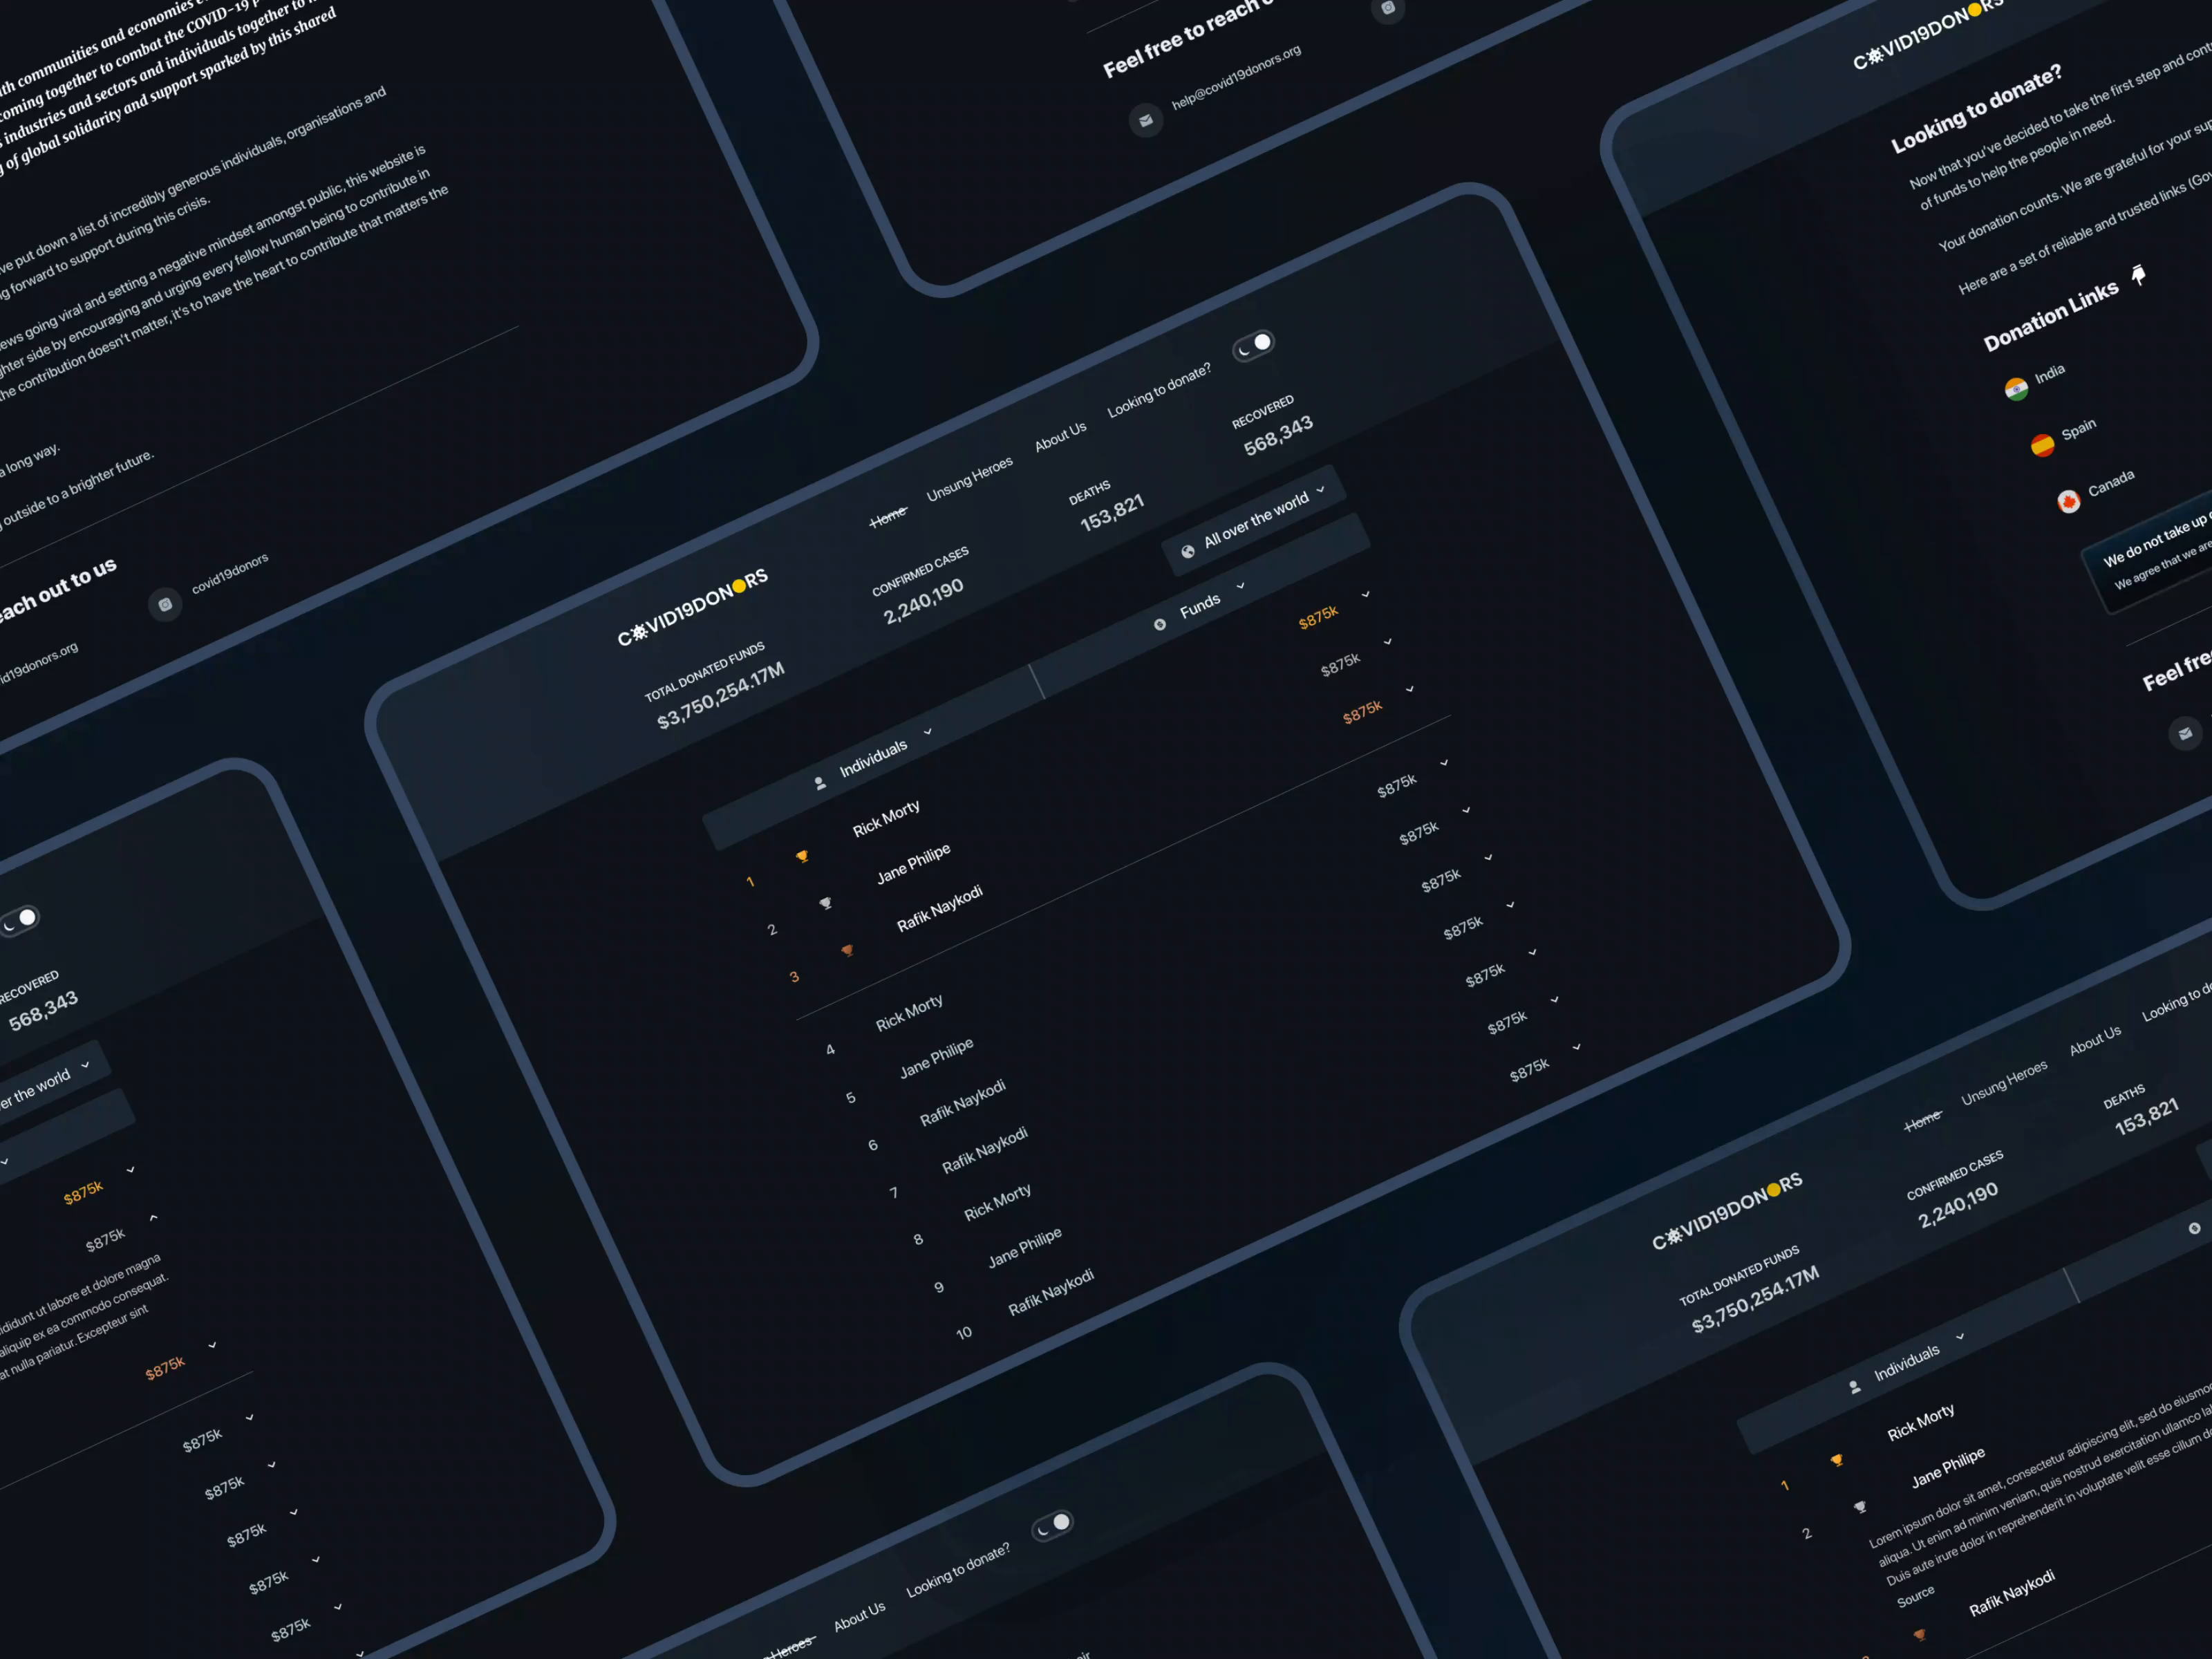2212x1659 pixels.
Task: Click the Canada flag icon
Action: tap(2069, 501)
